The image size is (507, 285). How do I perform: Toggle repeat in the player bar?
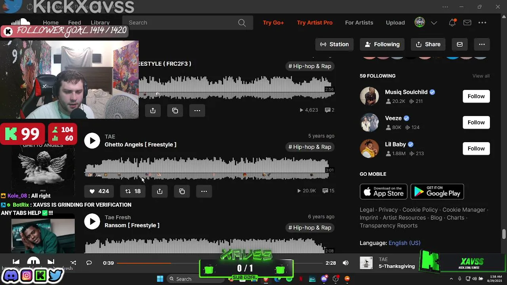89,263
